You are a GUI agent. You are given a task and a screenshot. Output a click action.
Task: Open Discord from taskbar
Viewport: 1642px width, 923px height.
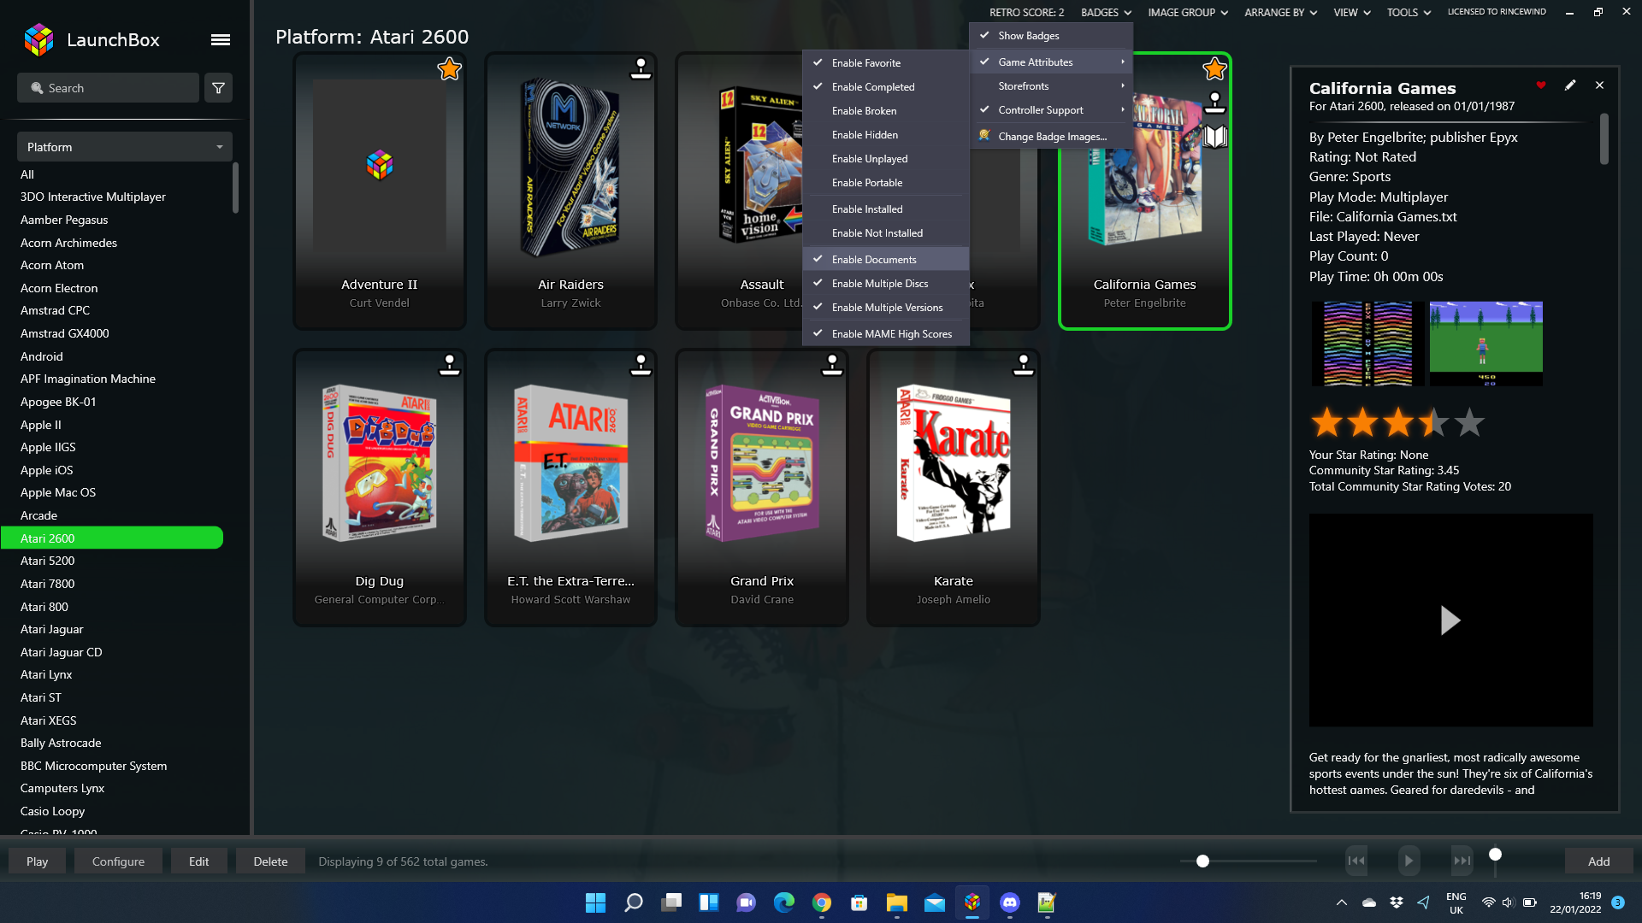[1010, 902]
